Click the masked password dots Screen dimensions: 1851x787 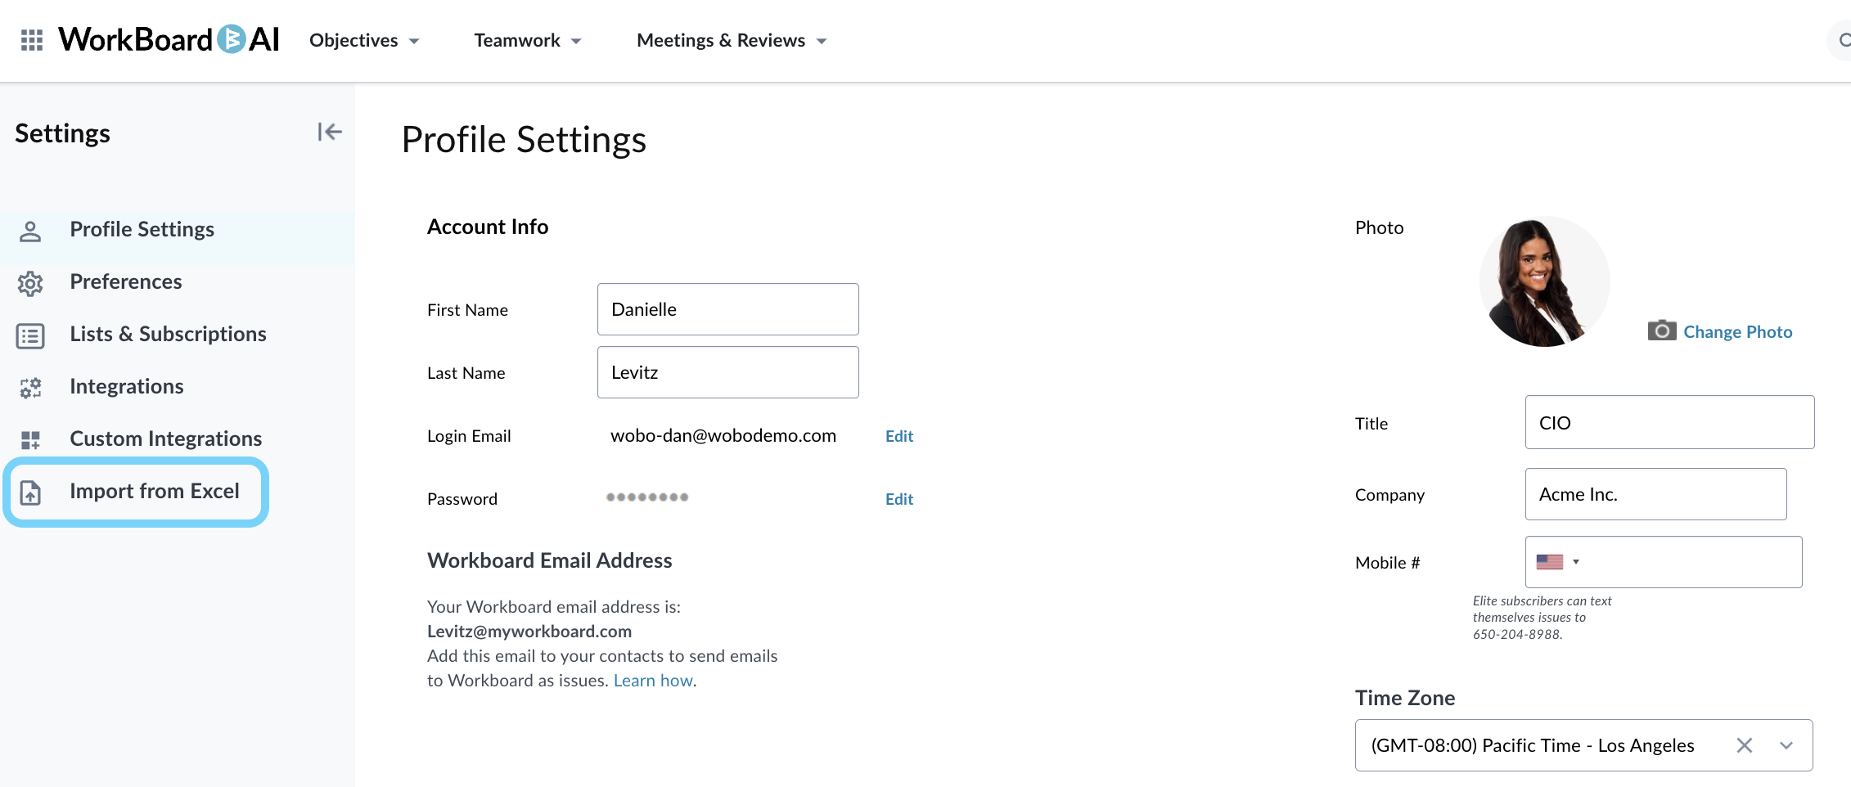tap(647, 497)
